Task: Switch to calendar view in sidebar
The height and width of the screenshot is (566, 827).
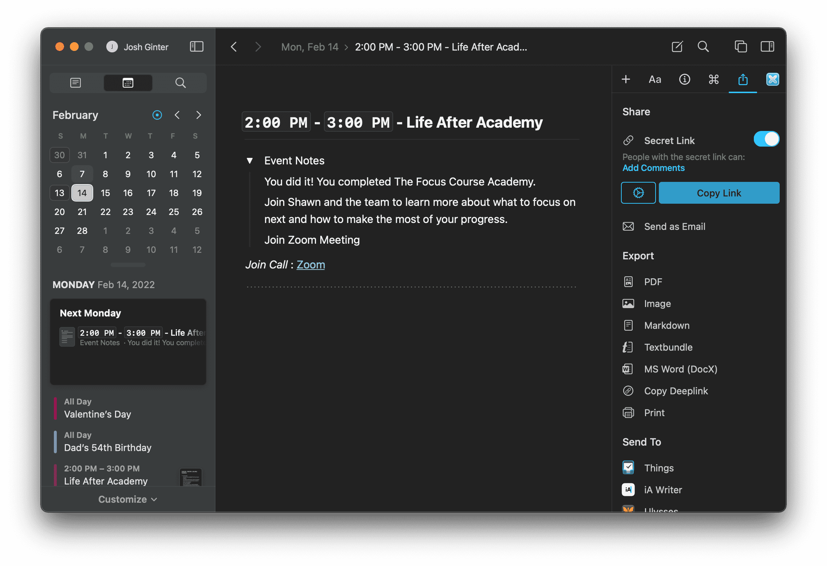Action: (x=128, y=83)
